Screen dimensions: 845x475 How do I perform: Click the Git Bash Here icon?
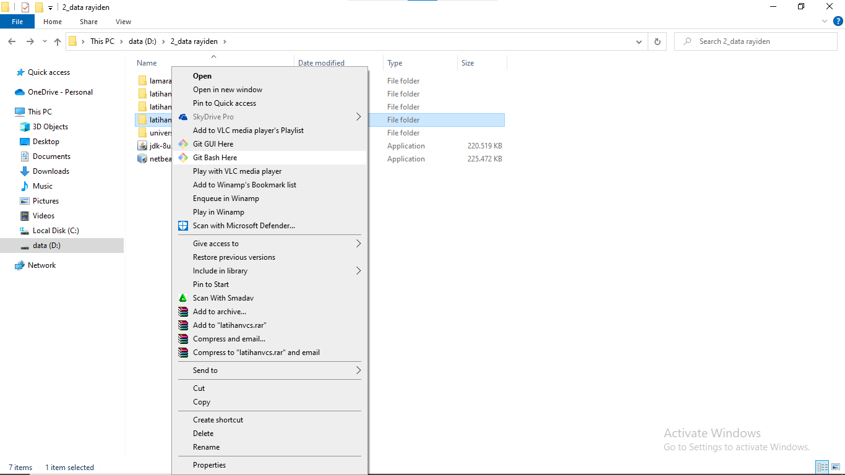pyautogui.click(x=183, y=158)
